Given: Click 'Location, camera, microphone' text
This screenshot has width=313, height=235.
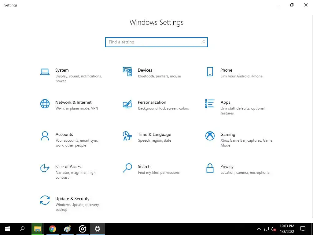Looking at the screenshot, I should pos(245,173).
